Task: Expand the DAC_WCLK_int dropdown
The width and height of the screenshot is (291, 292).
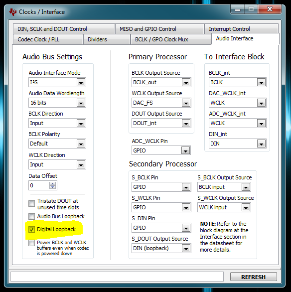Action: click(x=237, y=103)
